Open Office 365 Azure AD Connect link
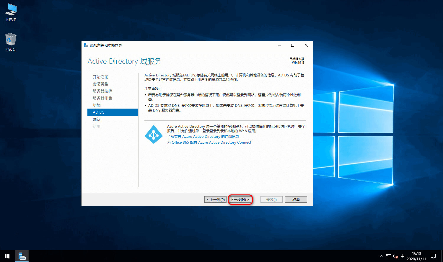Screen dimensions: 443x262 [x=209, y=143]
